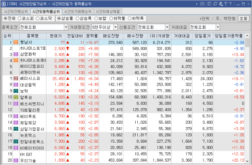The image size is (252, 165).
Task: Switch to the 시간외거래량순위 tab
Action: [x=78, y=12]
